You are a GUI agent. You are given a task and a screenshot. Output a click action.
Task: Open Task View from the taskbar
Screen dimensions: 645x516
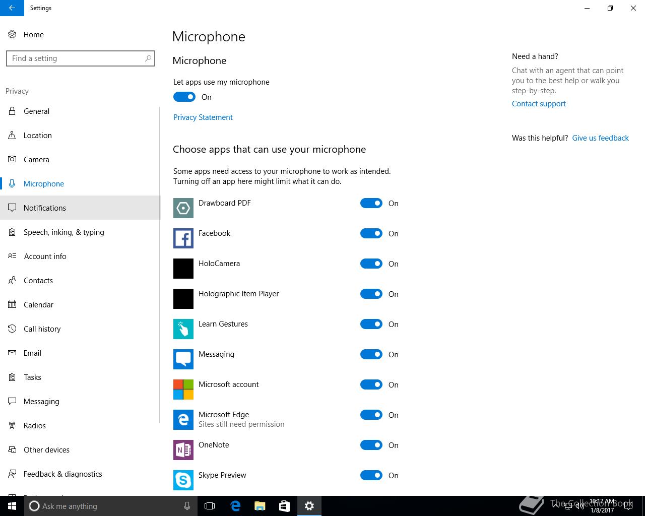tap(210, 506)
